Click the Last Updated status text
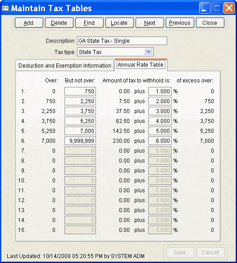237x263 pixels. (x=76, y=256)
